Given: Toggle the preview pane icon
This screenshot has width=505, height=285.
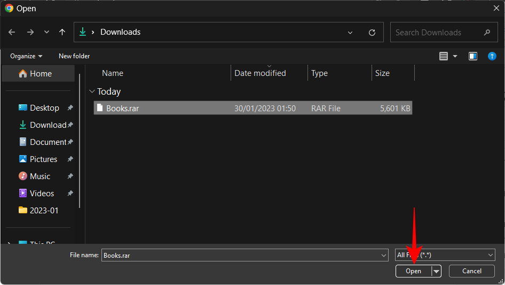Looking at the screenshot, I should (x=473, y=56).
